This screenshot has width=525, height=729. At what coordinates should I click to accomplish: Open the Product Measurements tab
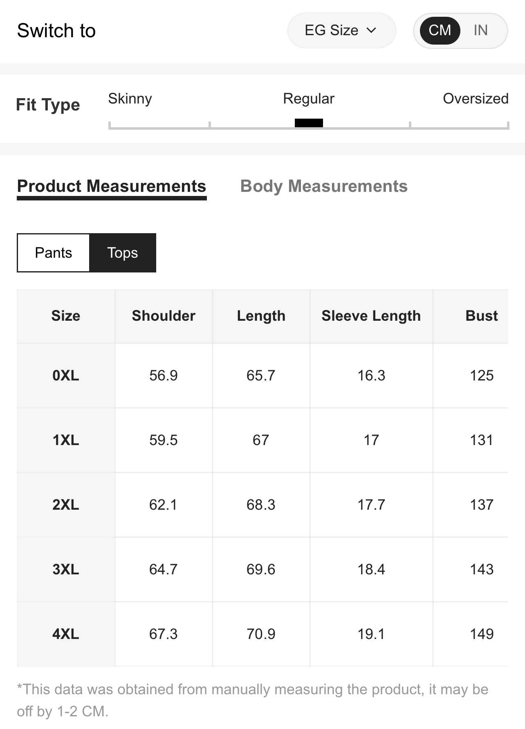112,187
